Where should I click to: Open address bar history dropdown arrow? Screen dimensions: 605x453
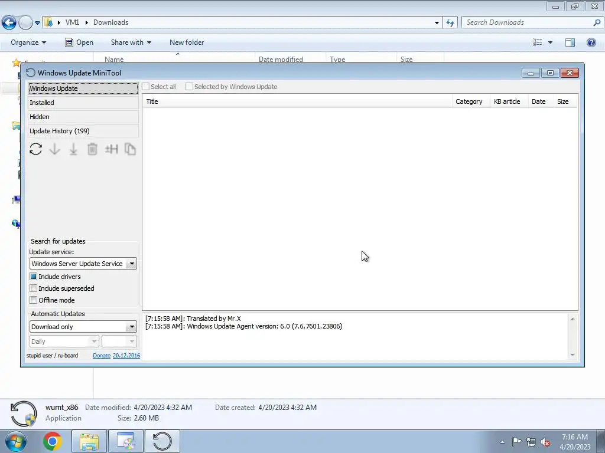[x=437, y=23]
